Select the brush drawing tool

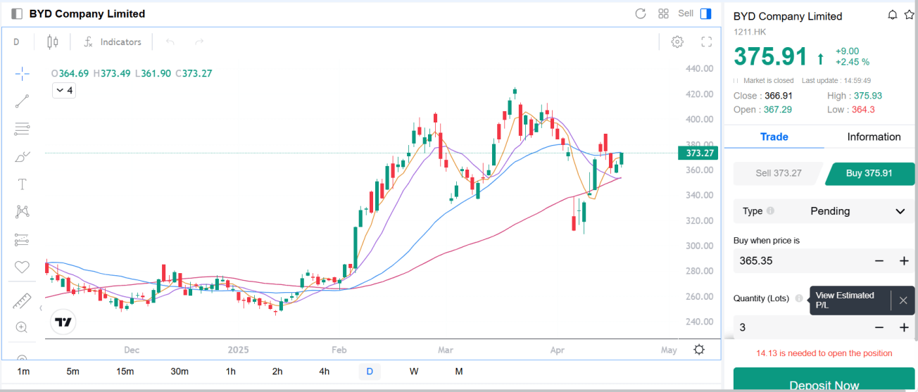tap(22, 156)
